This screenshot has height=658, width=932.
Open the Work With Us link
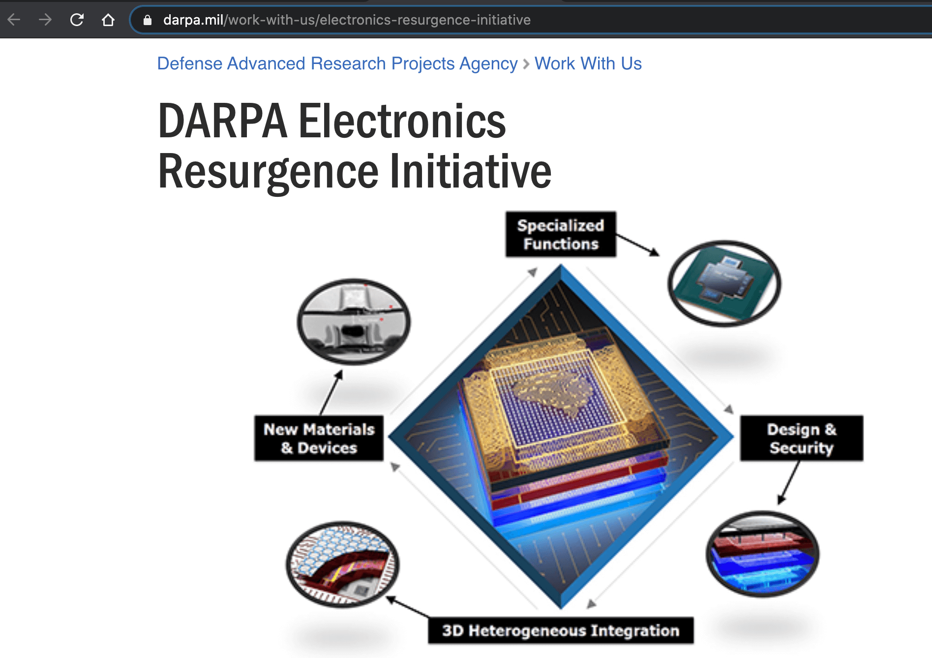pyautogui.click(x=588, y=63)
